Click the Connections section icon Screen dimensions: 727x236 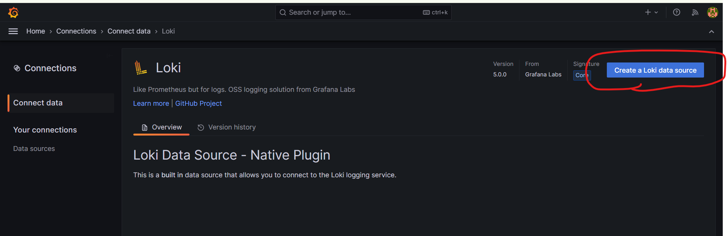tap(17, 68)
